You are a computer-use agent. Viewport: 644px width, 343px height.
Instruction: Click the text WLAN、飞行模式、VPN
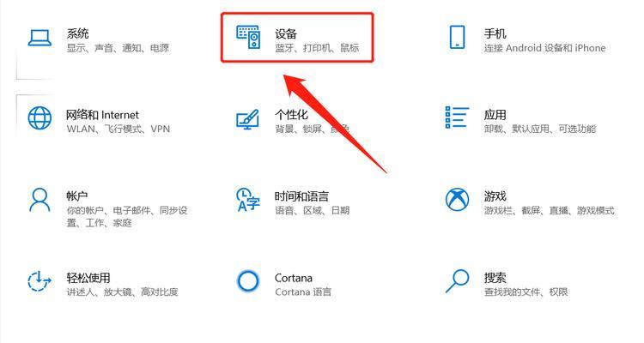(118, 129)
